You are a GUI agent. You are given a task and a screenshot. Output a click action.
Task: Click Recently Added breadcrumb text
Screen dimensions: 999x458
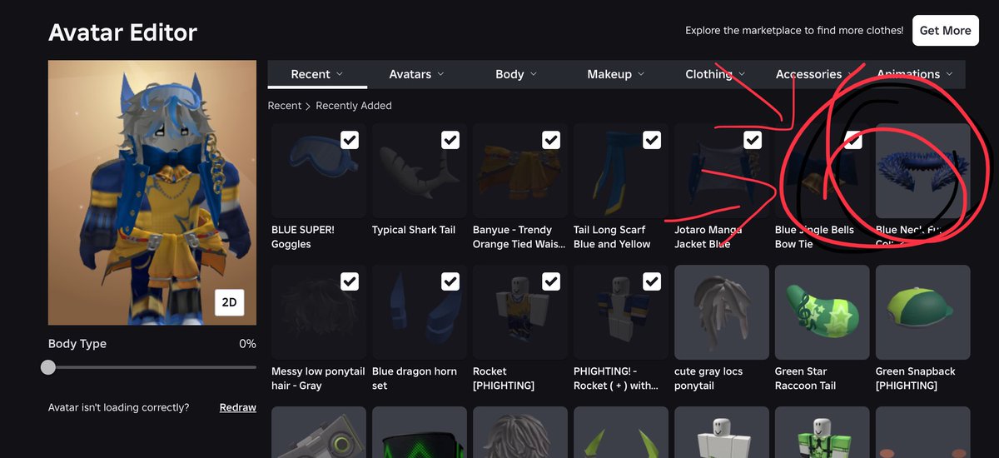(354, 106)
